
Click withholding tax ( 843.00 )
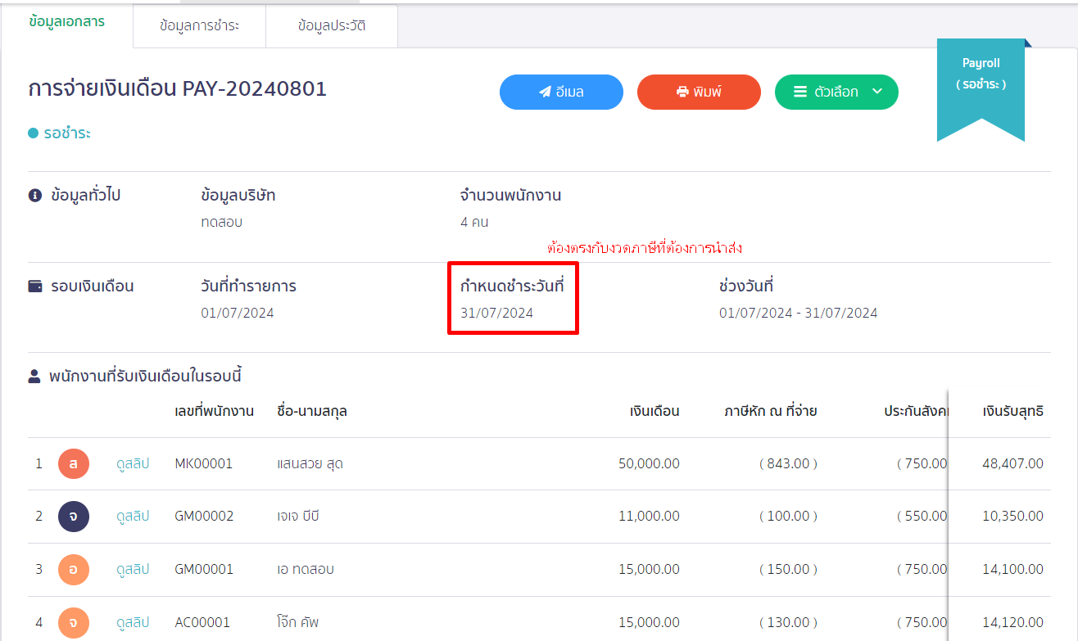tap(788, 463)
